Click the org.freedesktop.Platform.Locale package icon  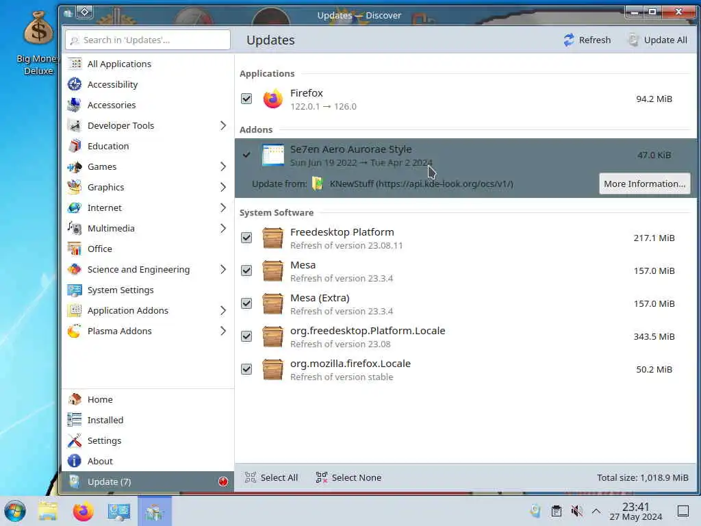272,336
